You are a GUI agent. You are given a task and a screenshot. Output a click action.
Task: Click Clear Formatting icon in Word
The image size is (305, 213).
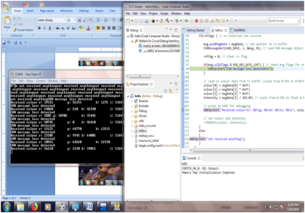(x=90, y=20)
